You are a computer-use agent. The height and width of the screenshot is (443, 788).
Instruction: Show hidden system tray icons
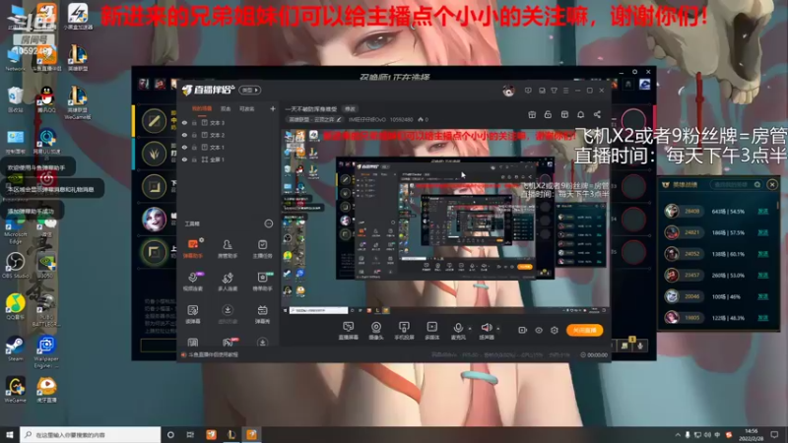(x=678, y=434)
